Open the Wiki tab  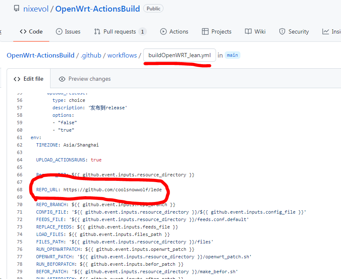pyautogui.click(x=255, y=31)
